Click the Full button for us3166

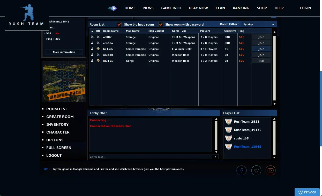261,61
